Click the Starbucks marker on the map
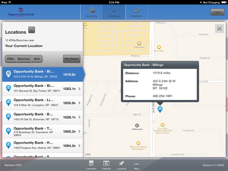Image resolution: width=228 pixels, height=171 pixels. coord(139,43)
